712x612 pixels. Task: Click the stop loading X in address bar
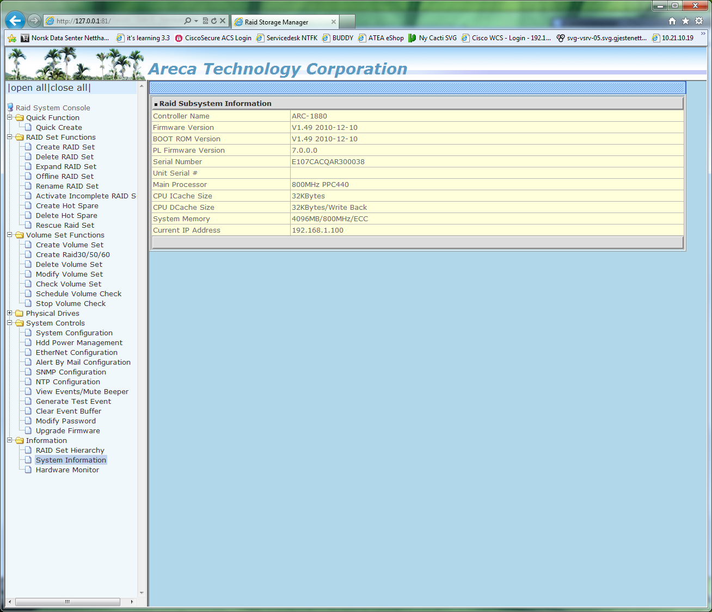(x=223, y=21)
